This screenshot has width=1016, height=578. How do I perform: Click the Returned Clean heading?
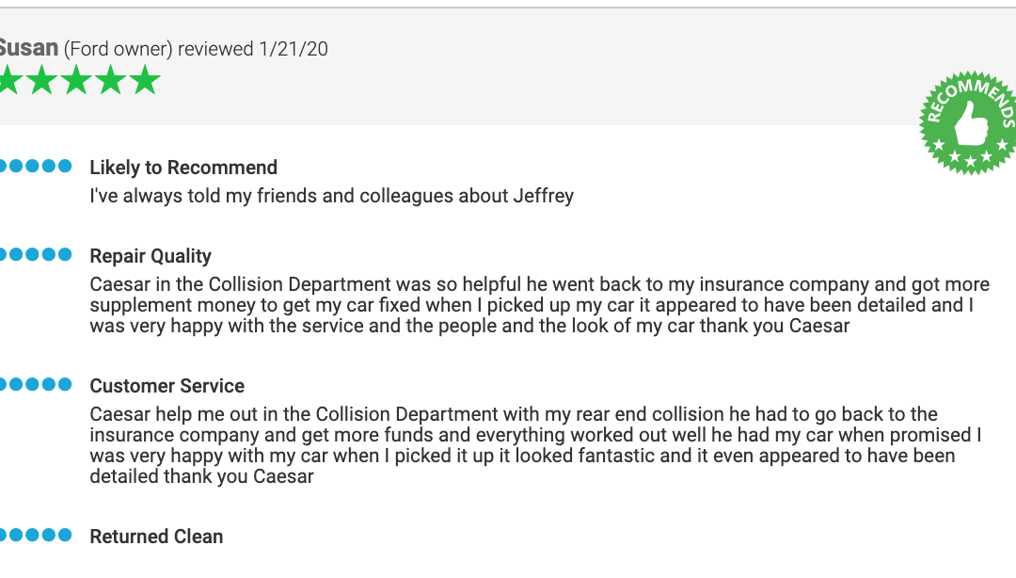coord(156,537)
